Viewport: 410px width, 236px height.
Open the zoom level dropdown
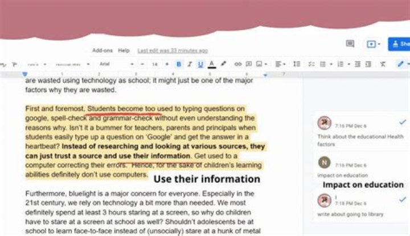tap(36, 64)
